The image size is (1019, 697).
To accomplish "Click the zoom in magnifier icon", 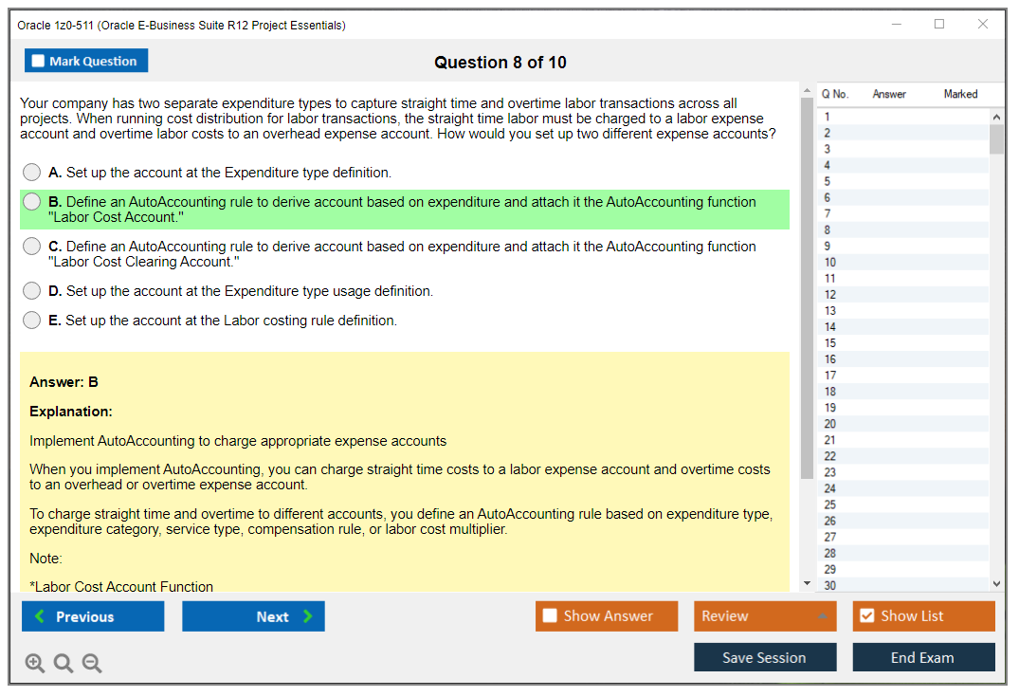I will click(35, 664).
